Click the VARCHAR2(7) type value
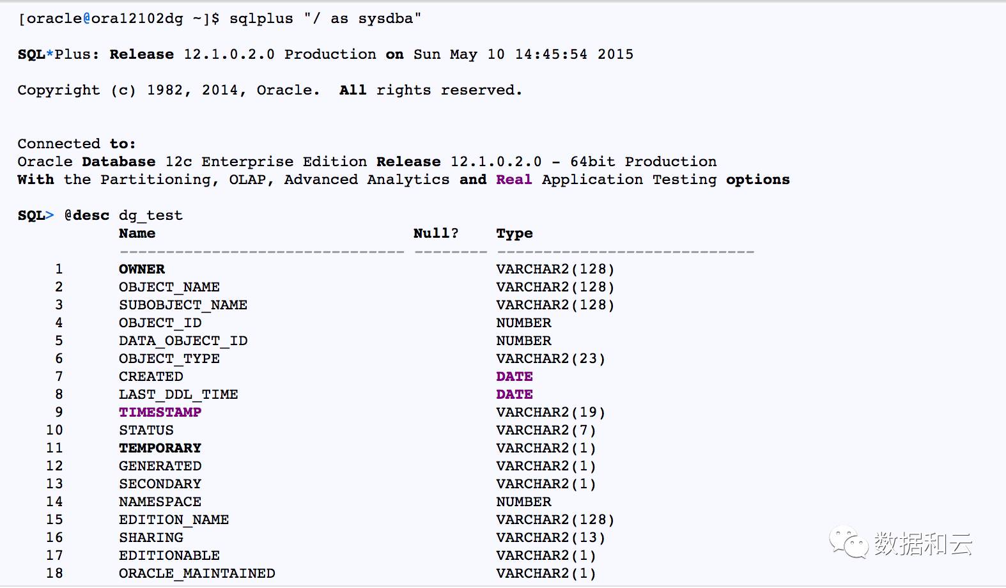This screenshot has width=1006, height=588. [x=546, y=430]
